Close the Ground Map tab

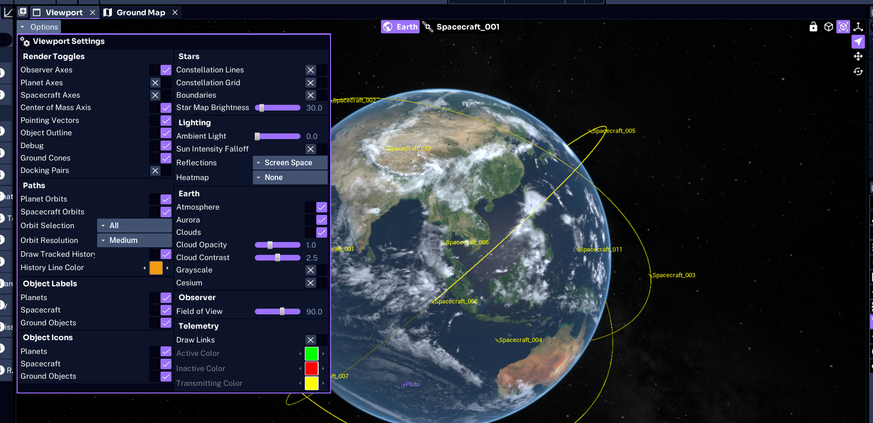tap(175, 12)
